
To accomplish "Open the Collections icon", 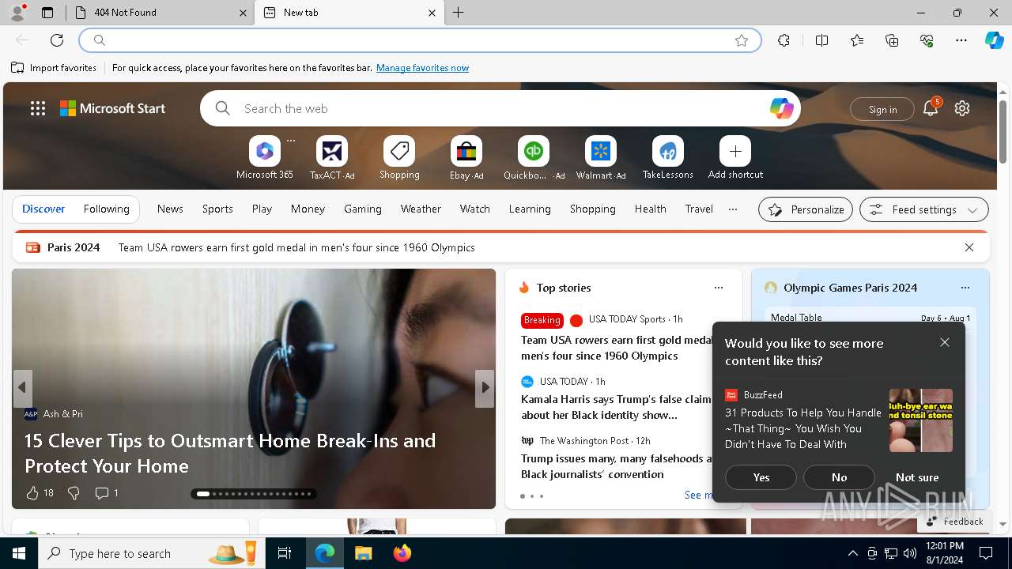I will click(892, 40).
